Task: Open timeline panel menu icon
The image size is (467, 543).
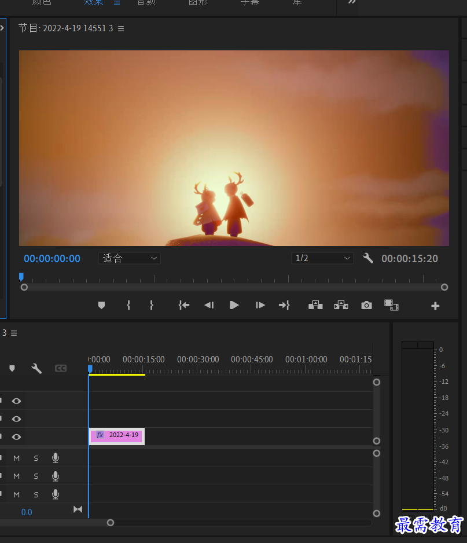Action: 14,333
